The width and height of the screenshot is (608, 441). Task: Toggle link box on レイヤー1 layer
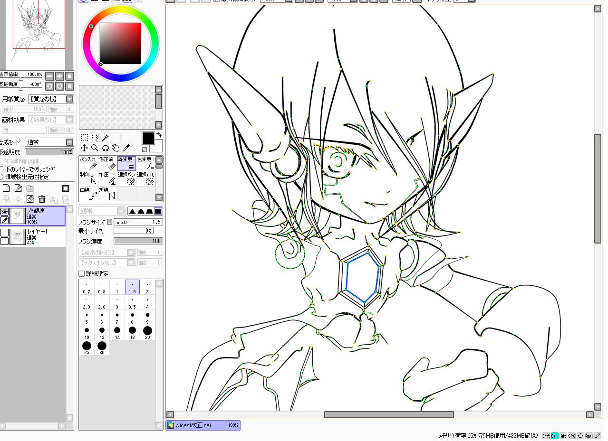point(4,241)
